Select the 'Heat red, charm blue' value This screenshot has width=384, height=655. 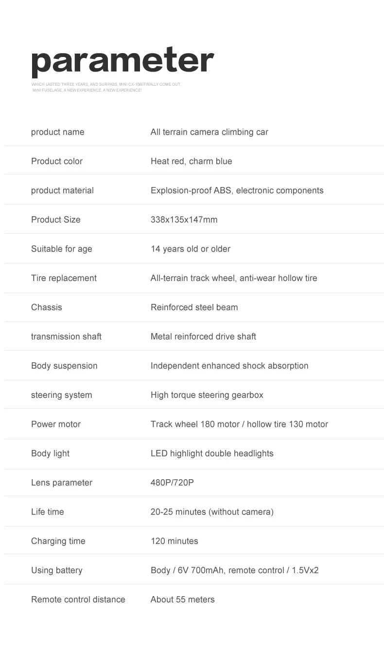(x=191, y=161)
